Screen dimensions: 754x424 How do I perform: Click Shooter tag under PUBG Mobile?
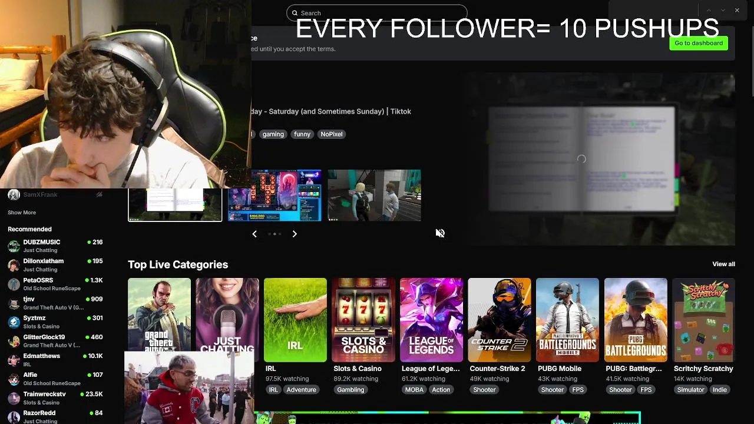pyautogui.click(x=553, y=390)
